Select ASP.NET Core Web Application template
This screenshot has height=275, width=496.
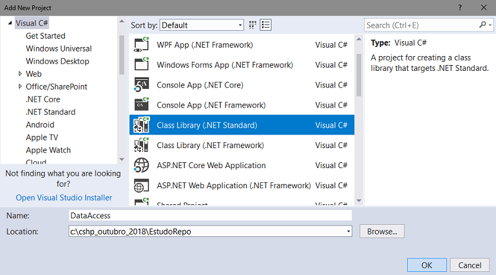point(242,165)
